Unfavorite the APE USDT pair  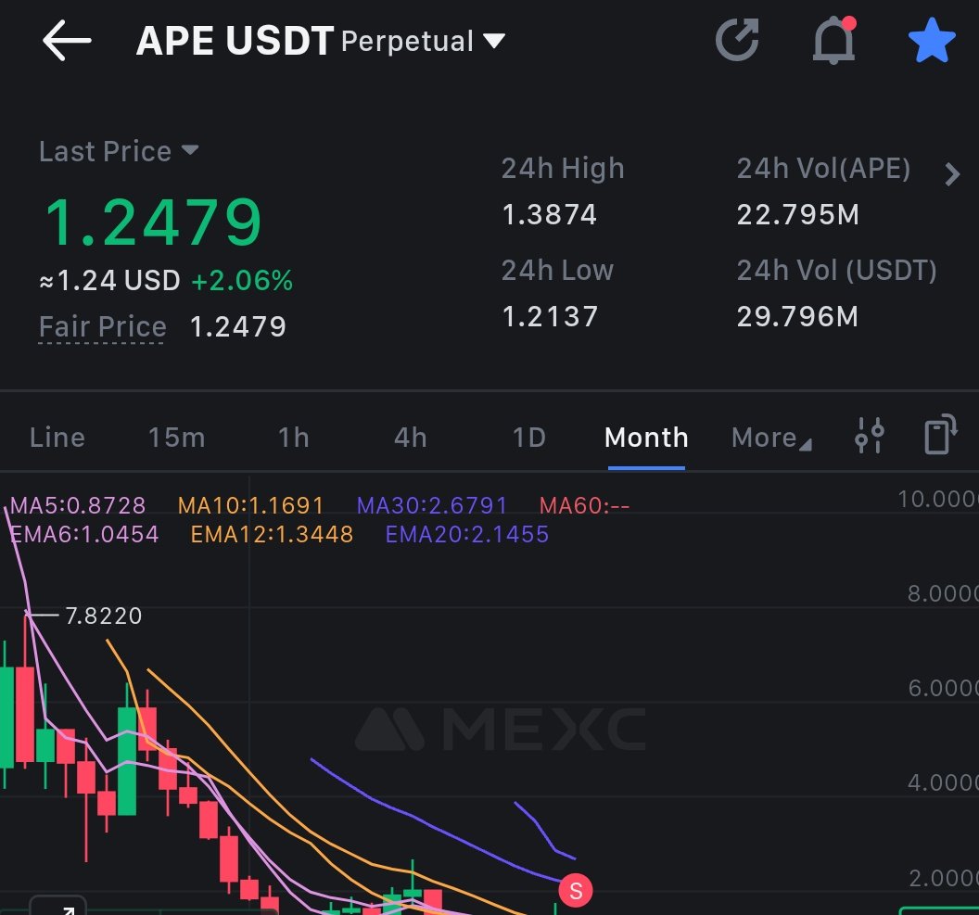tap(932, 40)
